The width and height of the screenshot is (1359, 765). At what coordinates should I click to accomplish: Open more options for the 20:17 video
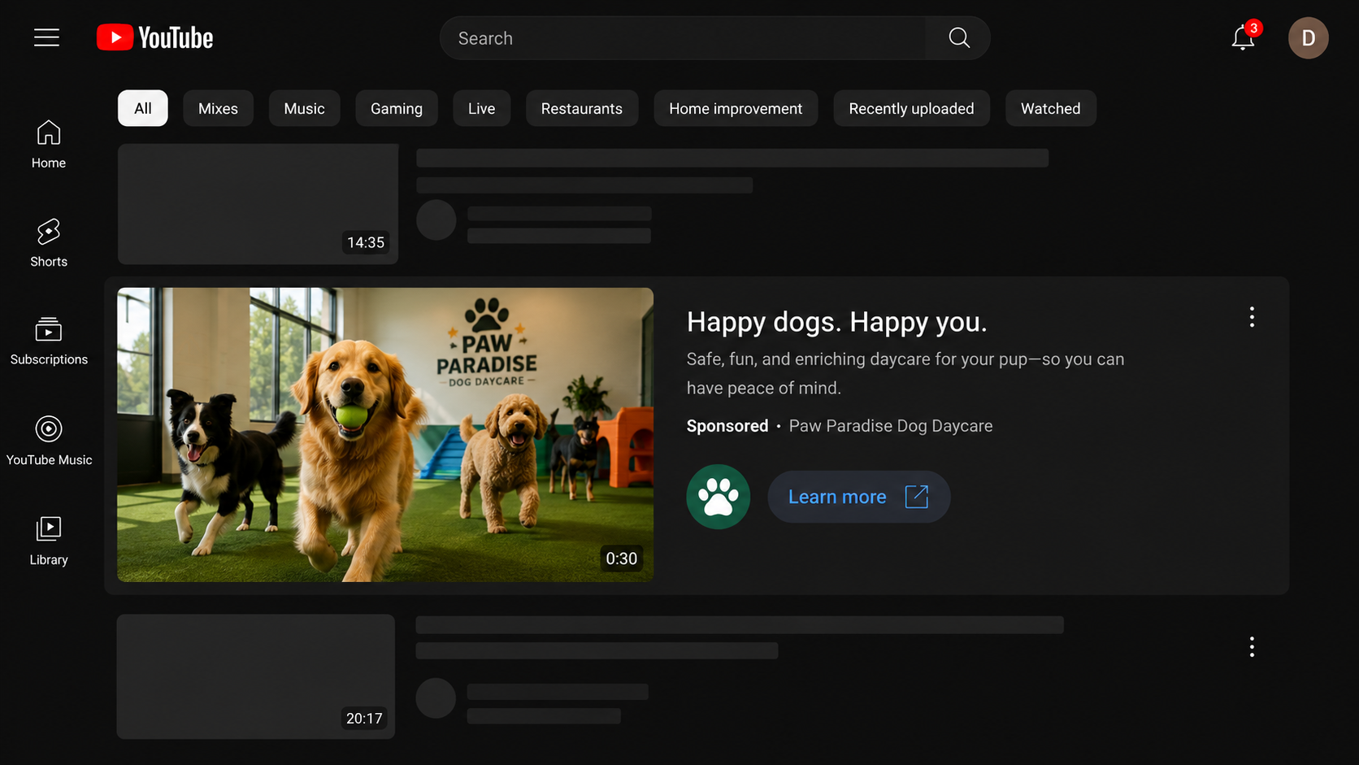coord(1252,647)
